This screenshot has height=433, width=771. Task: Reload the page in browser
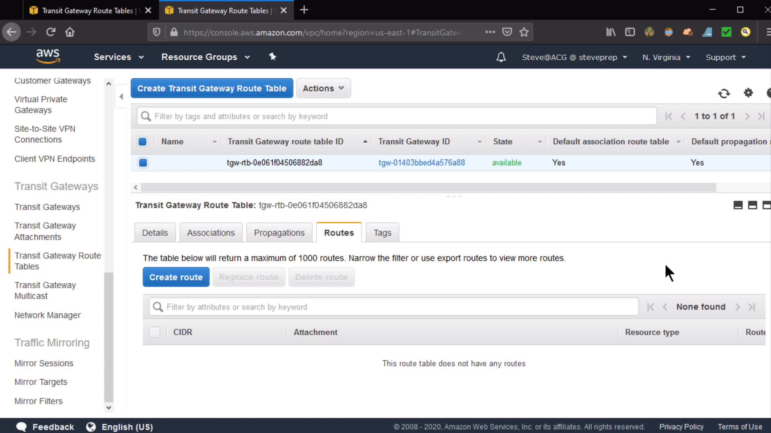point(51,32)
